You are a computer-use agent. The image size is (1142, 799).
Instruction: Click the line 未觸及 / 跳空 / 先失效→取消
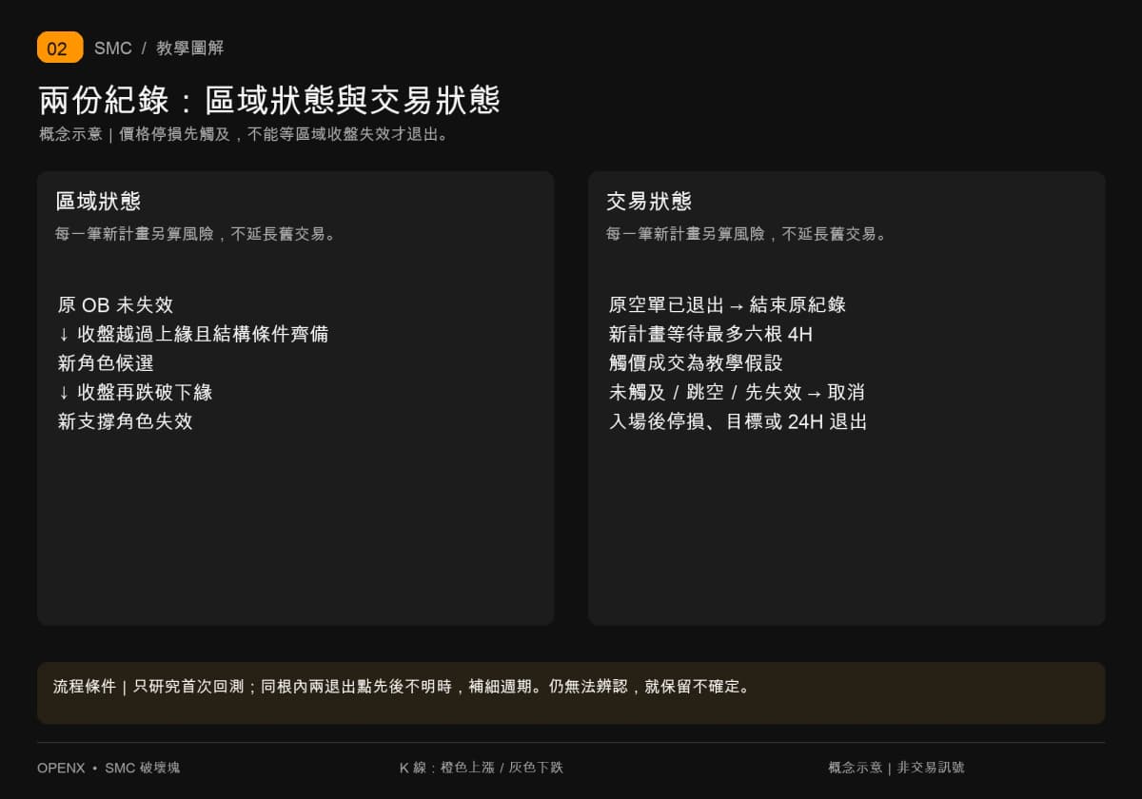pyautogui.click(x=737, y=392)
